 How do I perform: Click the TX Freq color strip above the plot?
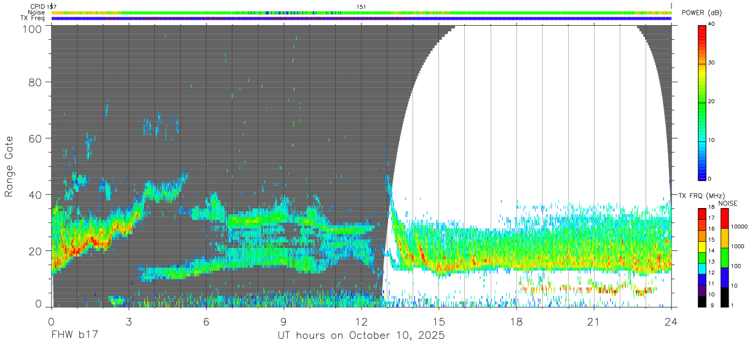[x=361, y=18]
